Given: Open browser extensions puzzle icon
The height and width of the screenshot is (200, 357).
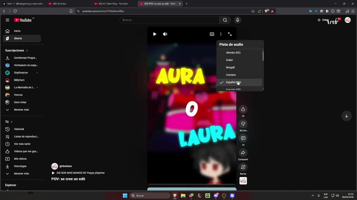Looking at the screenshot, I should (333, 11).
